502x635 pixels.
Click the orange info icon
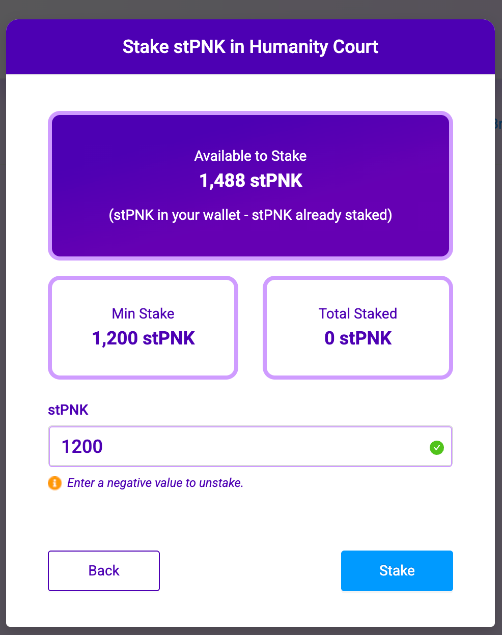54,483
